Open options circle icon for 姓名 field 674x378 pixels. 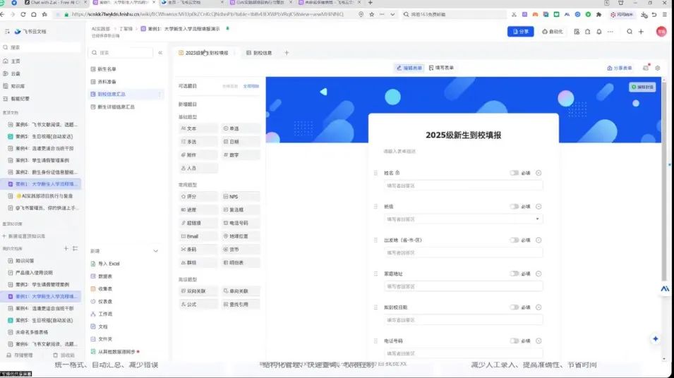[x=538, y=173]
